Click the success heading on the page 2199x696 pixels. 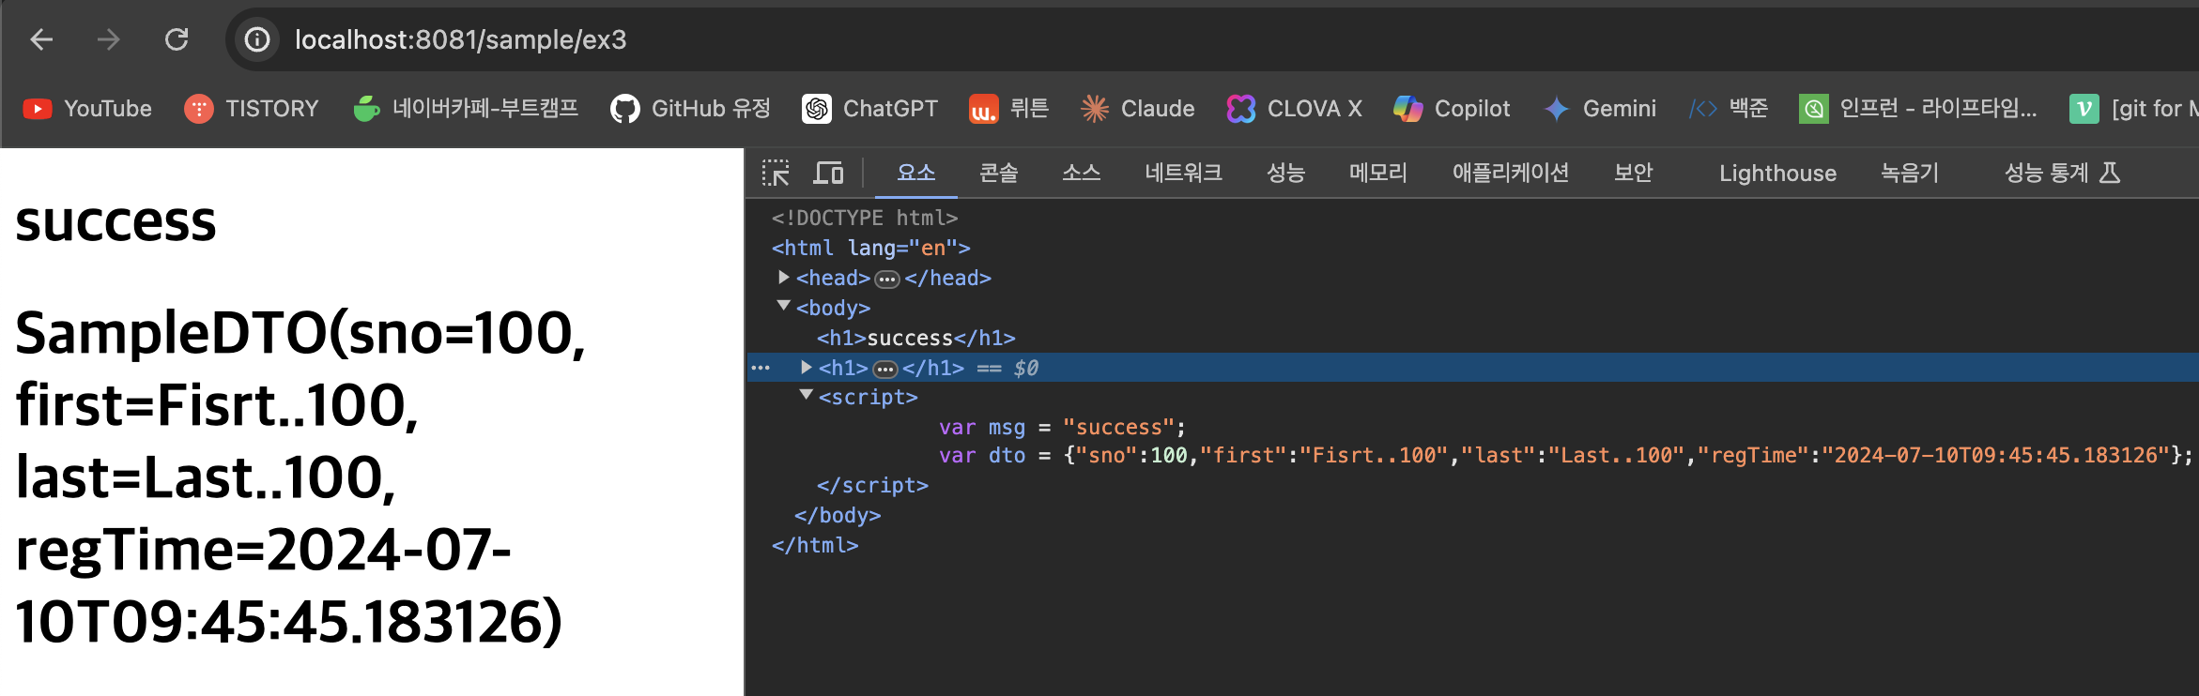coord(115,222)
